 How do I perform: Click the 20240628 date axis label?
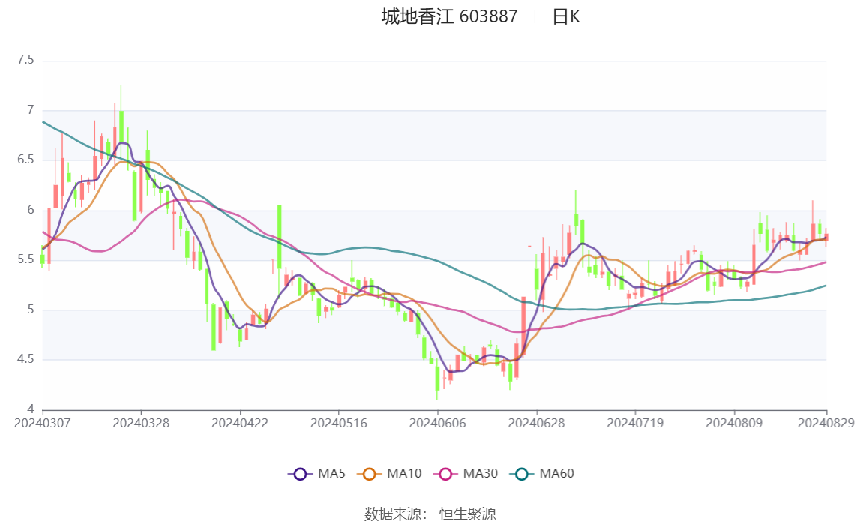(536, 423)
